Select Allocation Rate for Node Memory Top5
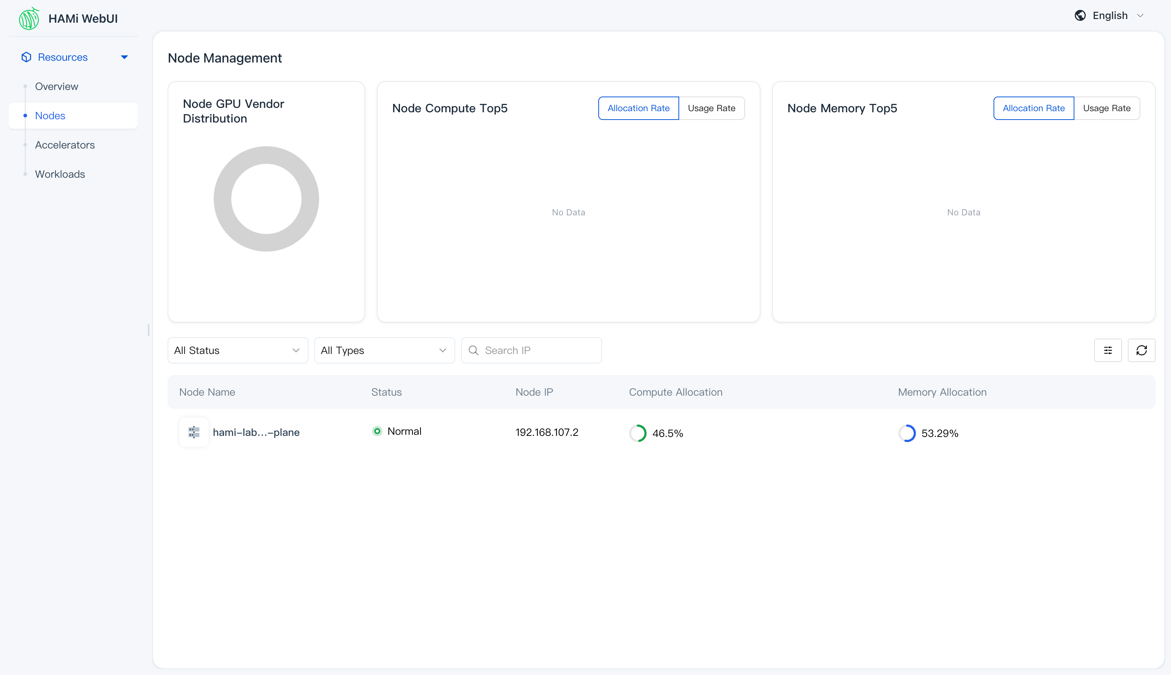This screenshot has height=675, width=1171. click(x=1034, y=108)
